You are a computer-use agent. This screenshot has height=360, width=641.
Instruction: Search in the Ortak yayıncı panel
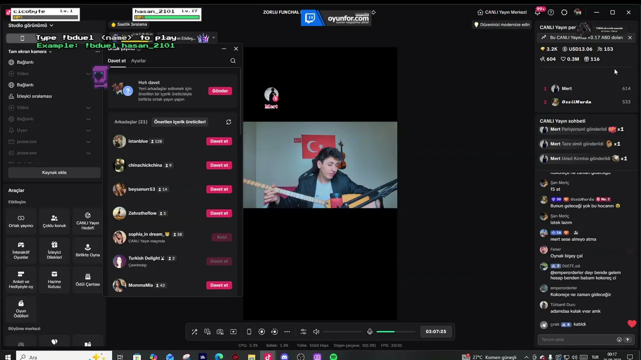coord(233,60)
